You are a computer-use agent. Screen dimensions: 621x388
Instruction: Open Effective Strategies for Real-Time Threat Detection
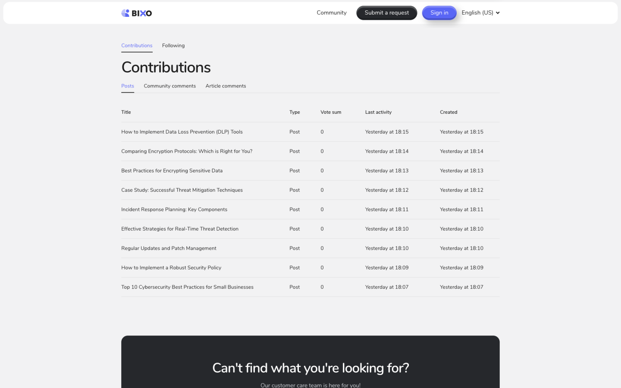tap(179, 229)
